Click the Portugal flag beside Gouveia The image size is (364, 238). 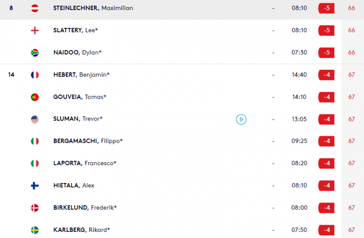point(35,97)
